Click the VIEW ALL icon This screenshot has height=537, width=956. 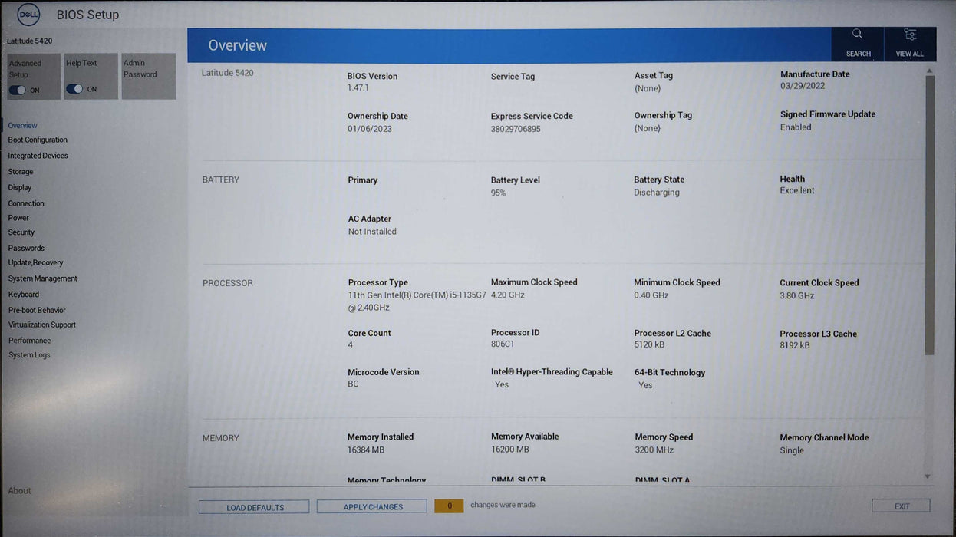click(x=910, y=42)
